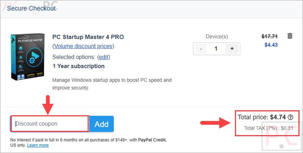The height and width of the screenshot is (153, 303).
Task: Click the struck-through price $17.71
Action: (270, 36)
